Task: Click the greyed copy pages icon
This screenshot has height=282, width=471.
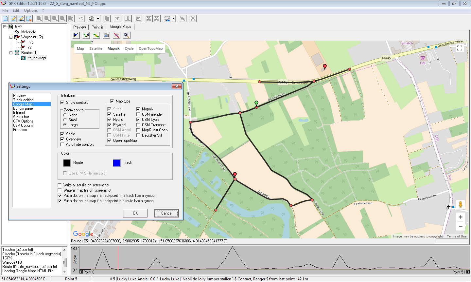Action: [x=107, y=19]
